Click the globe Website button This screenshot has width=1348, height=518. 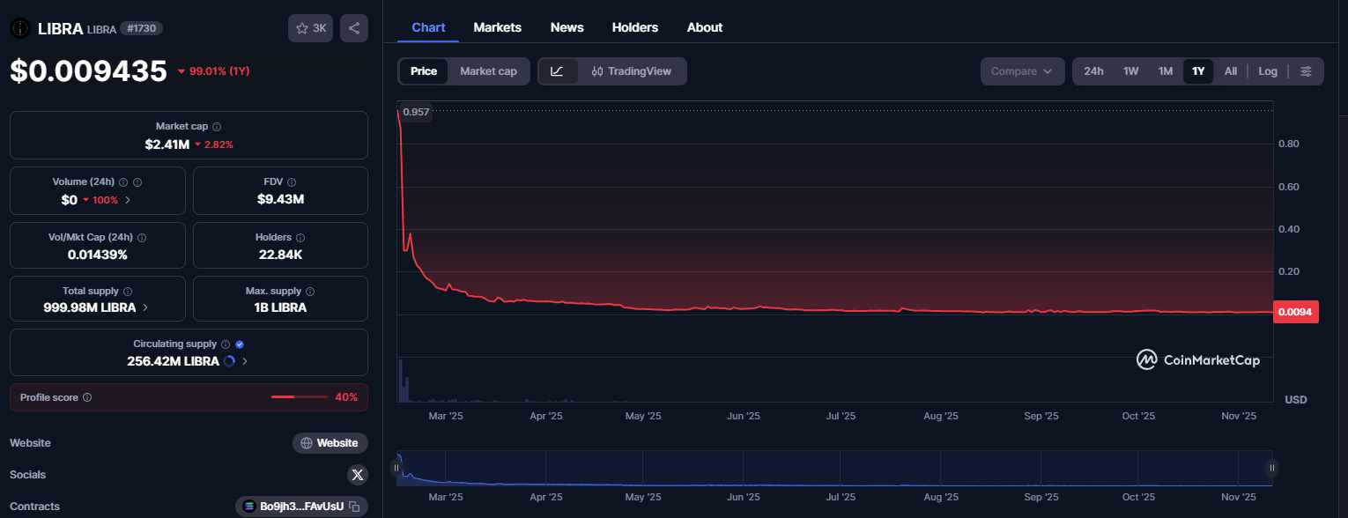point(330,443)
